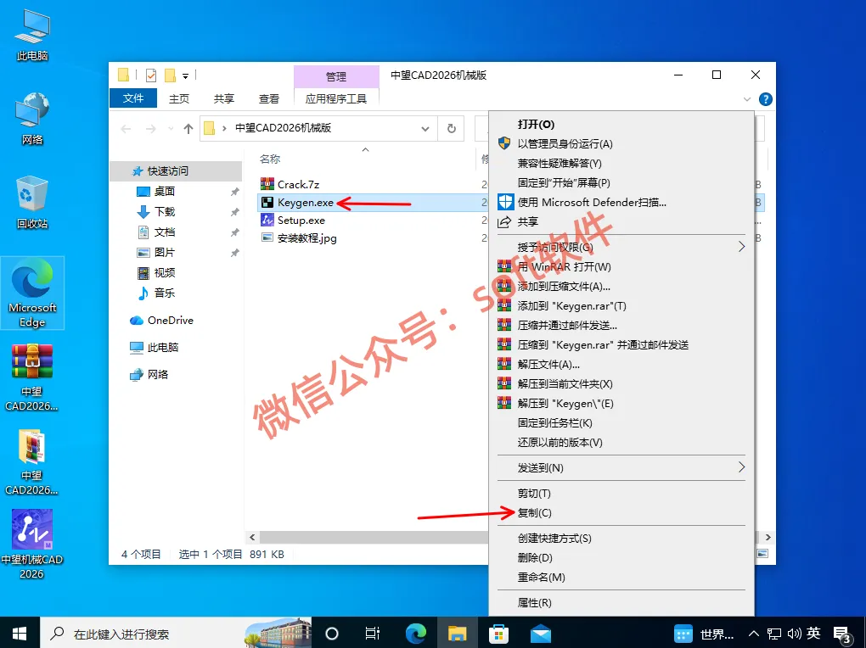The image size is (866, 648).
Task: Click the volume speaker tray icon
Action: click(794, 634)
